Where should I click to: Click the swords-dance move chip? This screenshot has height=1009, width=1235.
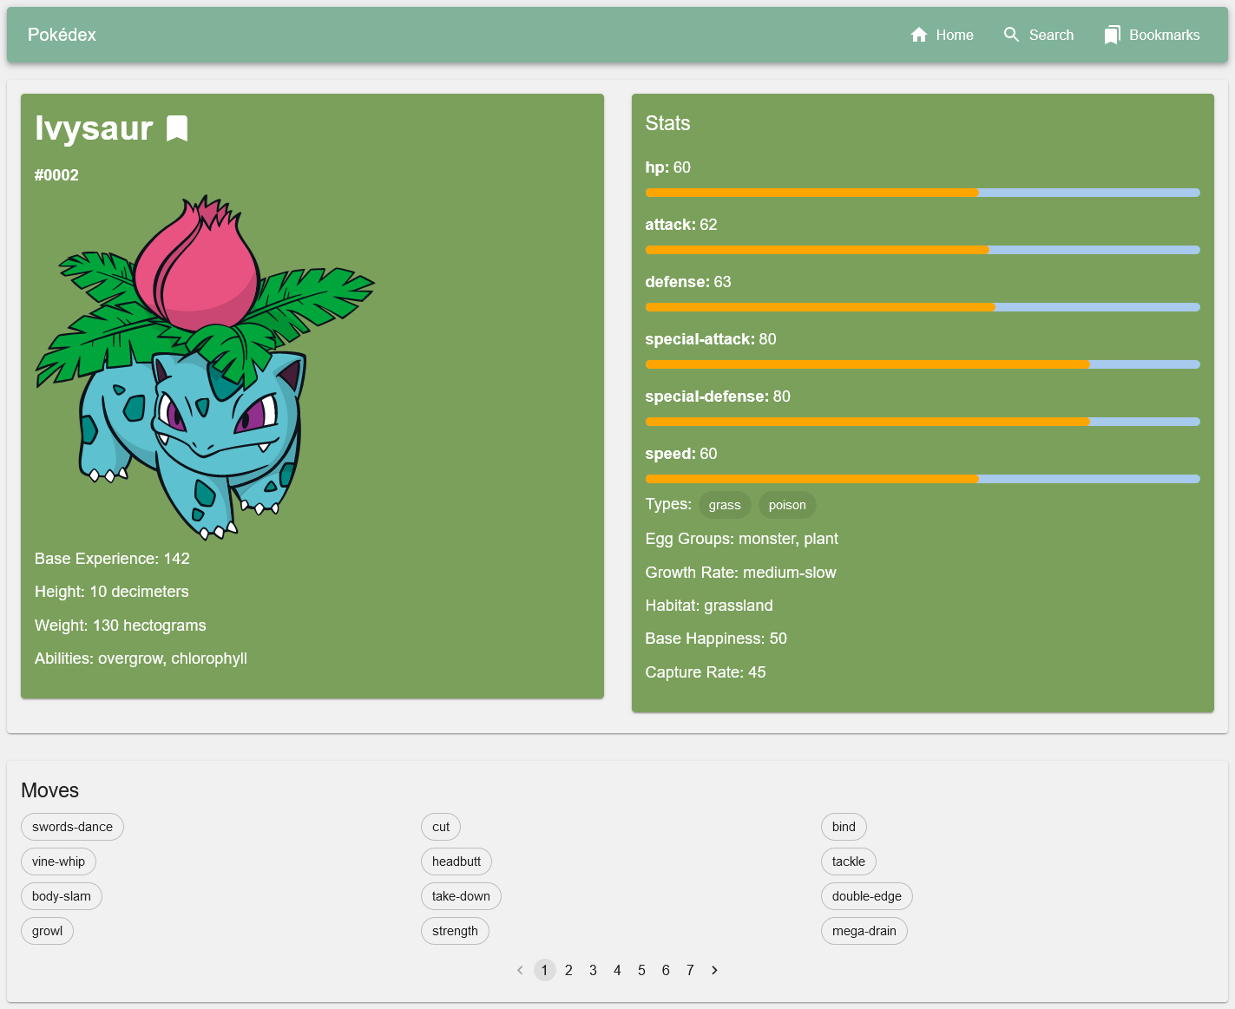72,827
